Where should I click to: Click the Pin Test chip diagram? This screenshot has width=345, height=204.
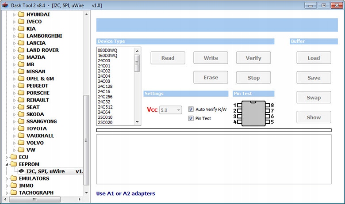click(x=253, y=113)
